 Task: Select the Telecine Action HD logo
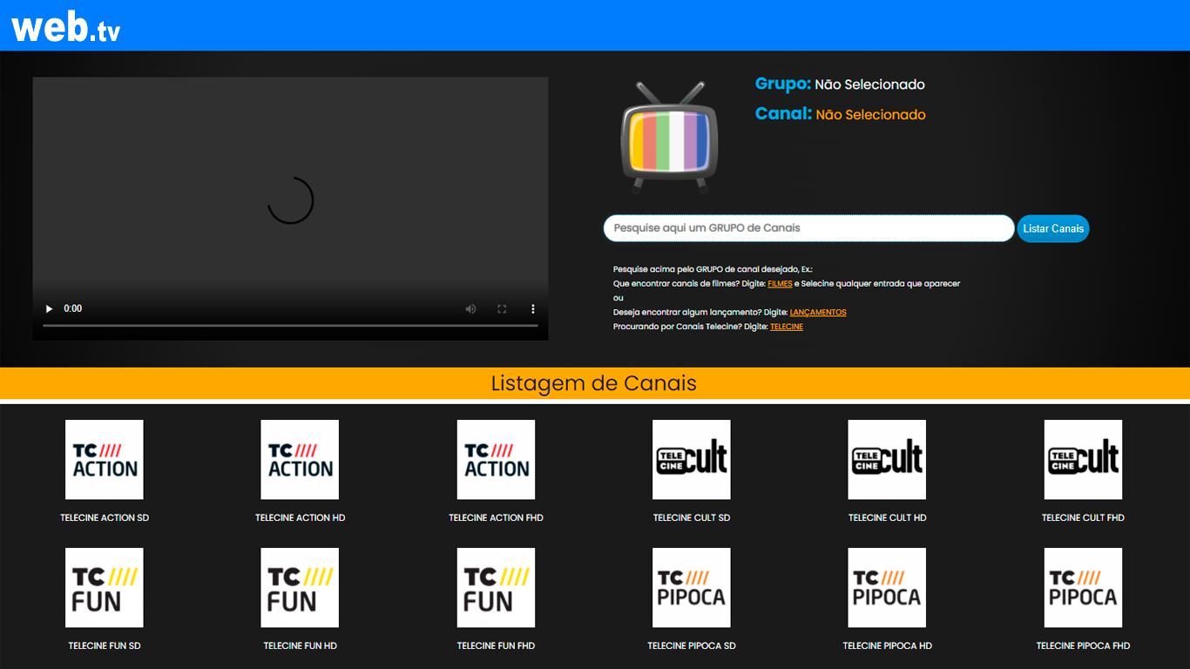click(x=300, y=460)
